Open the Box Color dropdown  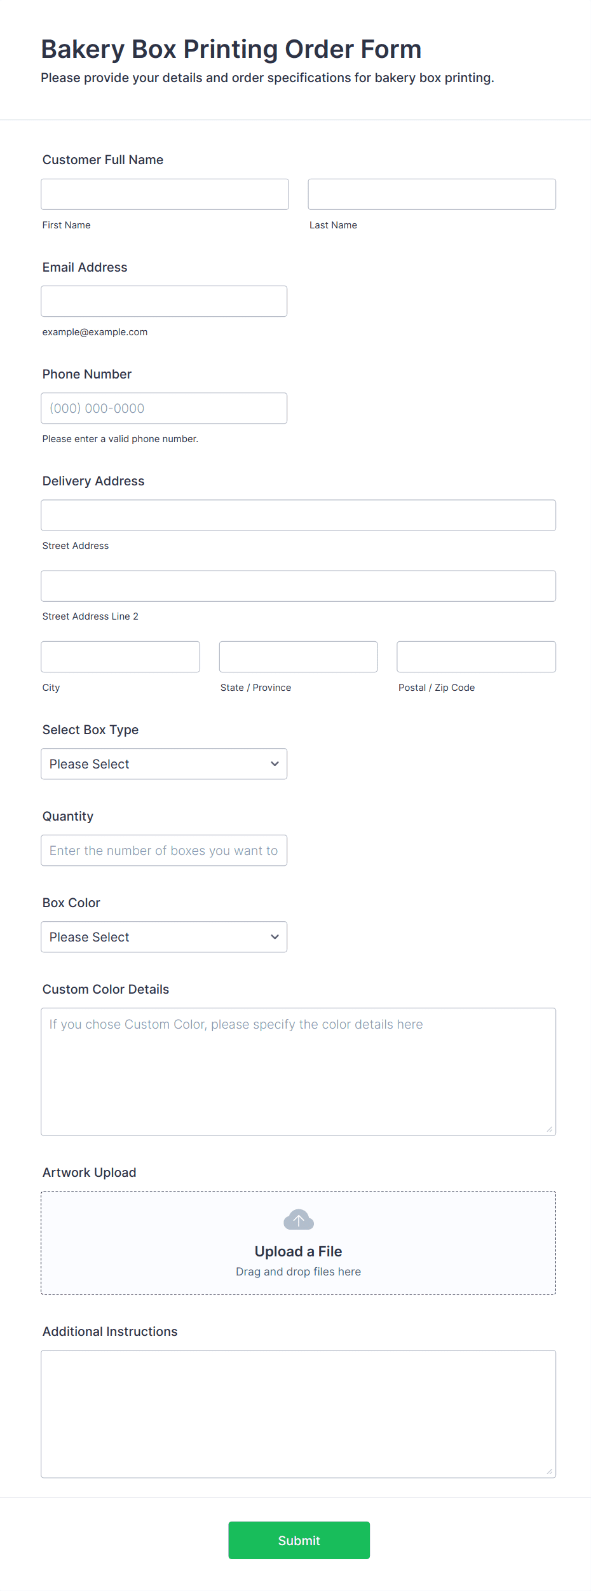point(163,936)
